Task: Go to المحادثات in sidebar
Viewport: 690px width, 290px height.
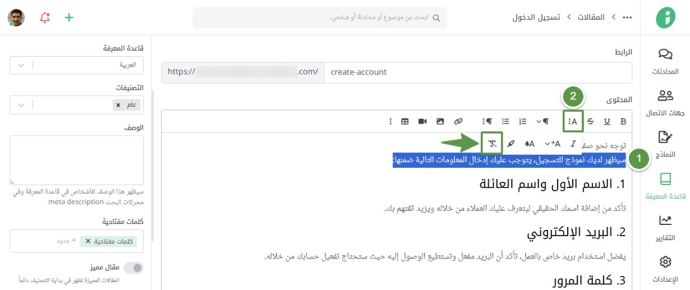Action: coord(665,61)
